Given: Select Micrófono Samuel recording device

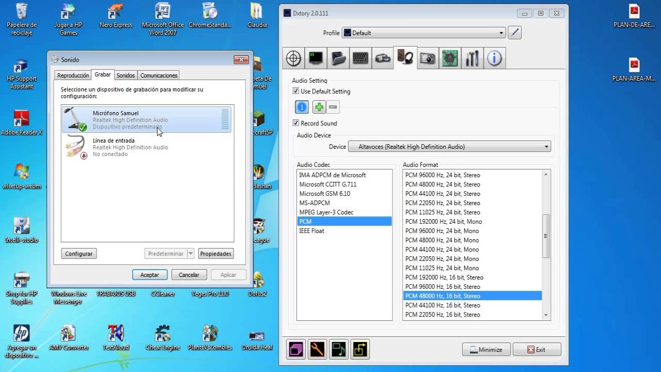Looking at the screenshot, I should tap(147, 119).
